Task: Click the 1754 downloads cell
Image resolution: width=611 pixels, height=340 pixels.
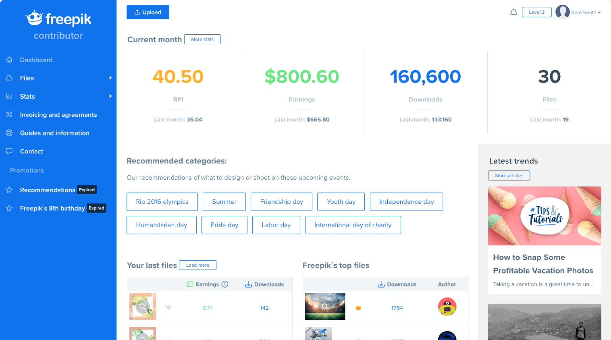Action: pyautogui.click(x=397, y=308)
